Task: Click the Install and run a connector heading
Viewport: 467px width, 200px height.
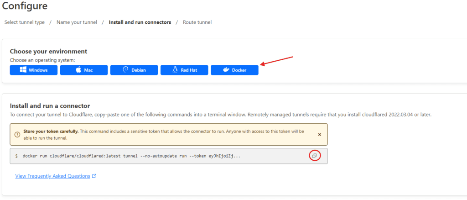Action: click(50, 106)
